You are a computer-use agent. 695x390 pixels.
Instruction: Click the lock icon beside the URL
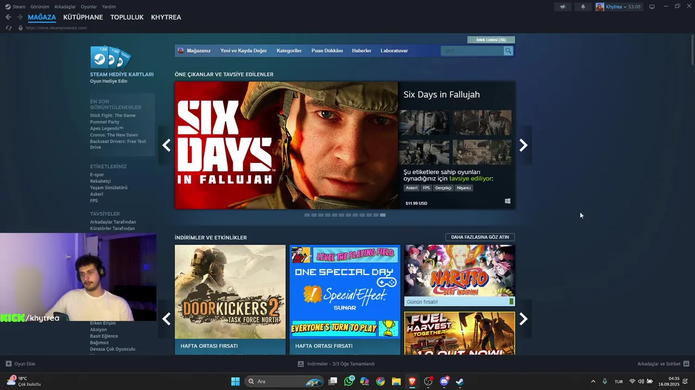21,28
